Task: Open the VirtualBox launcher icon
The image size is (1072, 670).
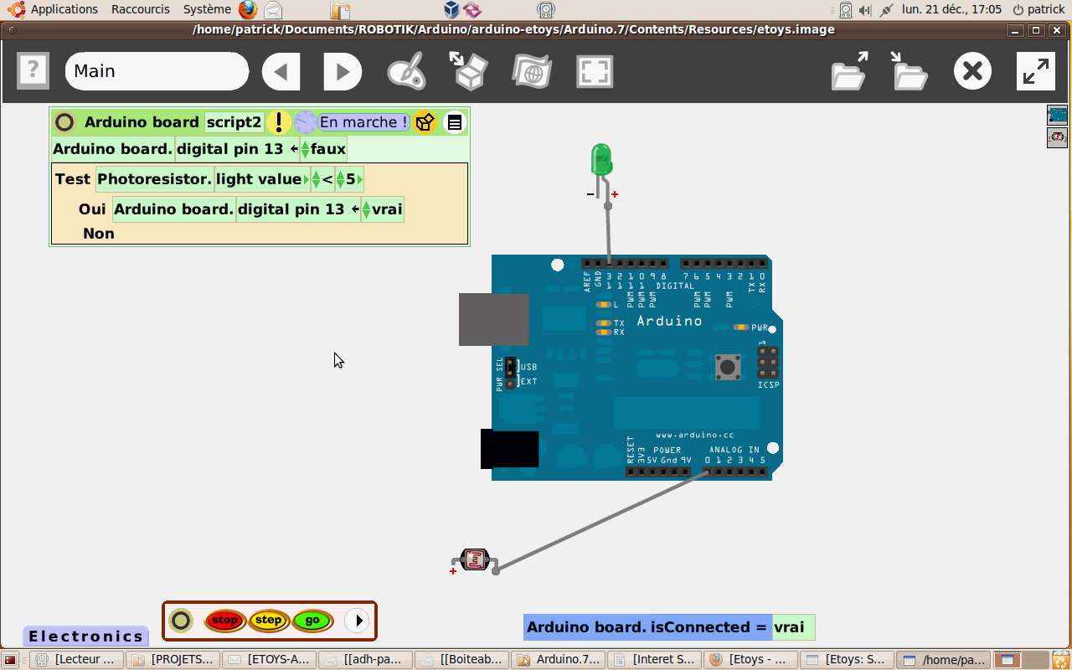Action: [x=451, y=10]
